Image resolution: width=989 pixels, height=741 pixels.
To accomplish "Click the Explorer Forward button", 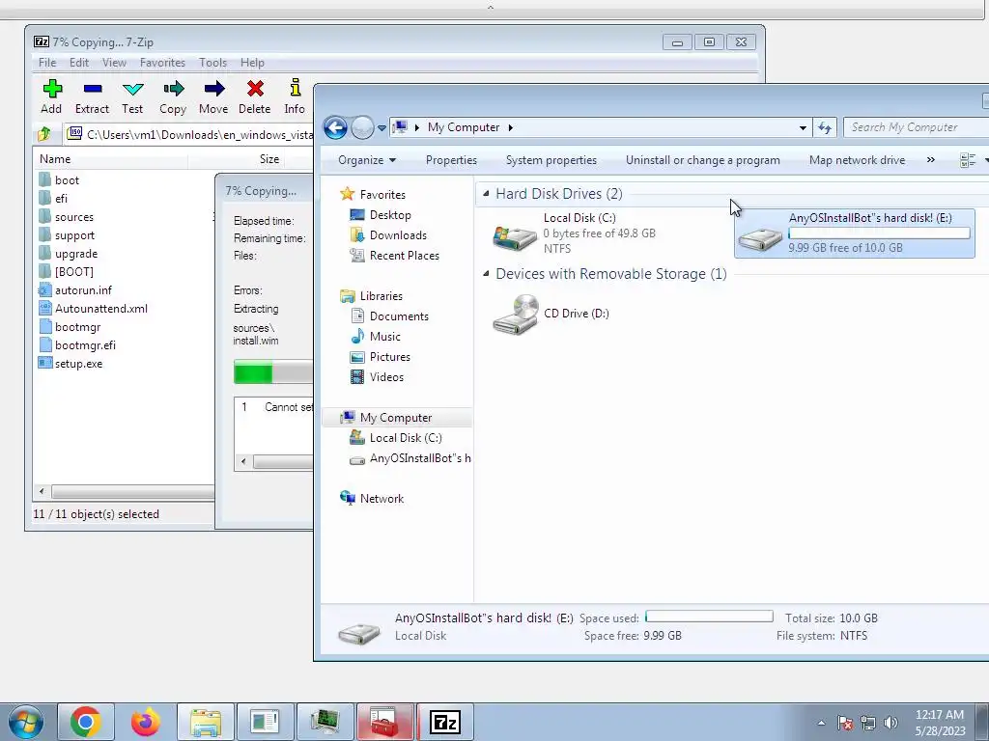I will (362, 128).
